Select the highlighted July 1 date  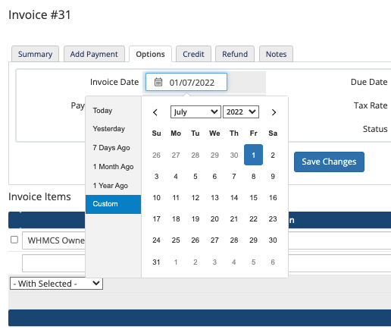tap(253, 155)
